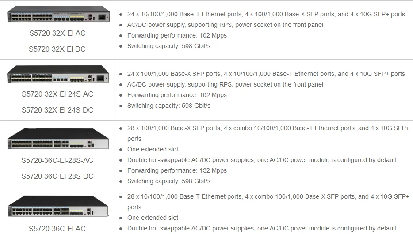Image resolution: width=413 pixels, height=234 pixels.
Task: Click the switching capacity line for S5720-36C-EI-28S-AC
Action: pyautogui.click(x=168, y=181)
